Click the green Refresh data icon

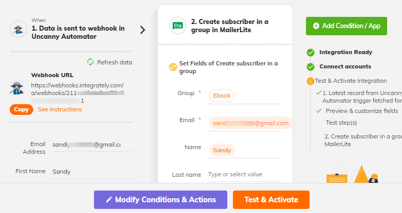pos(90,62)
